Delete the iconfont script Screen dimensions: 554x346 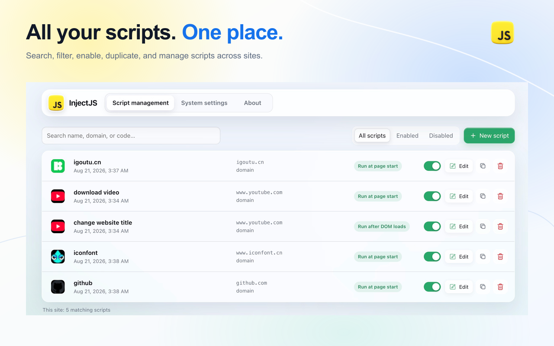click(x=500, y=257)
